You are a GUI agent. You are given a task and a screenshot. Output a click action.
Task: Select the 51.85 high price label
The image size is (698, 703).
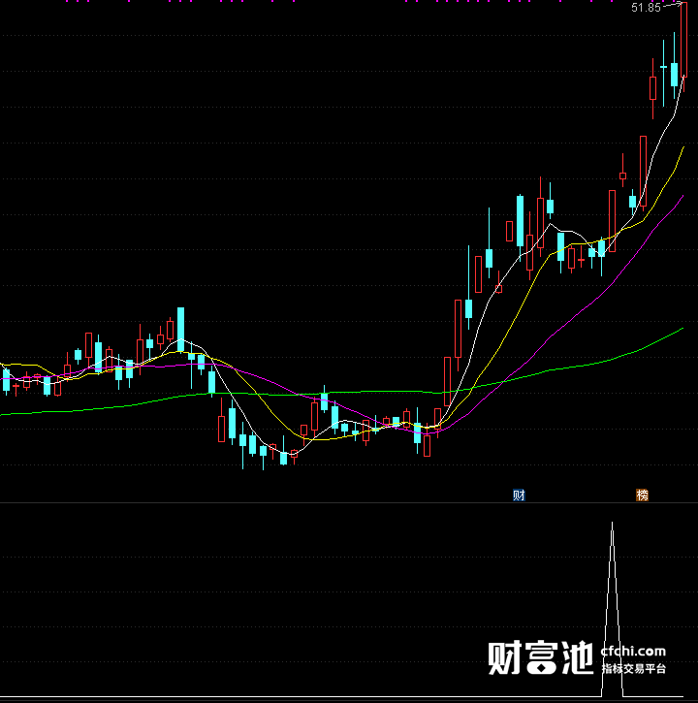click(646, 8)
